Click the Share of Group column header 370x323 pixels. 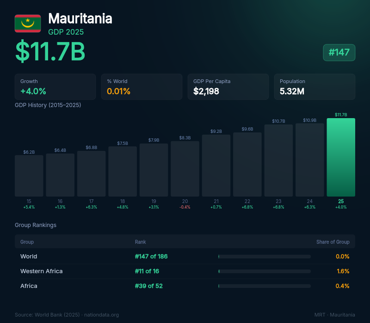(x=333, y=242)
